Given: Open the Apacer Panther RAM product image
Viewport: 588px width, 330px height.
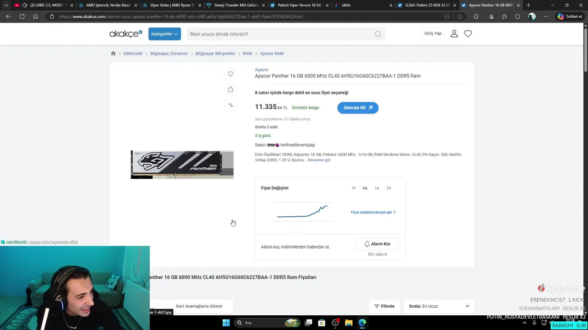Looking at the screenshot, I should [x=182, y=165].
